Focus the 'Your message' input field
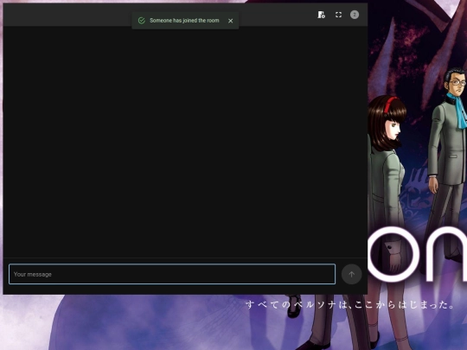 pyautogui.click(x=172, y=274)
